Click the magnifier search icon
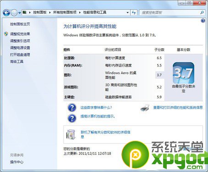 click(202, 12)
